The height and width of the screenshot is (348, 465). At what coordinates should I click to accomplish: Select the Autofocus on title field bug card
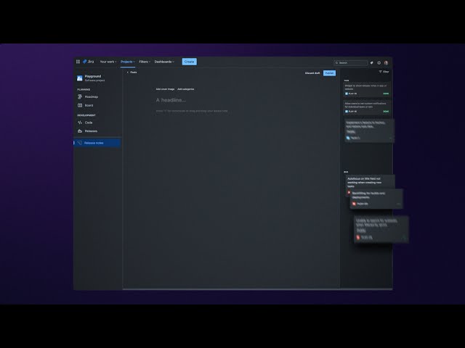[x=370, y=182]
